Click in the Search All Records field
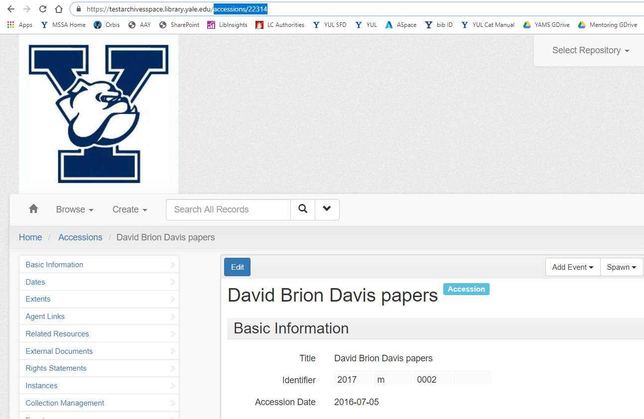 pyautogui.click(x=228, y=209)
